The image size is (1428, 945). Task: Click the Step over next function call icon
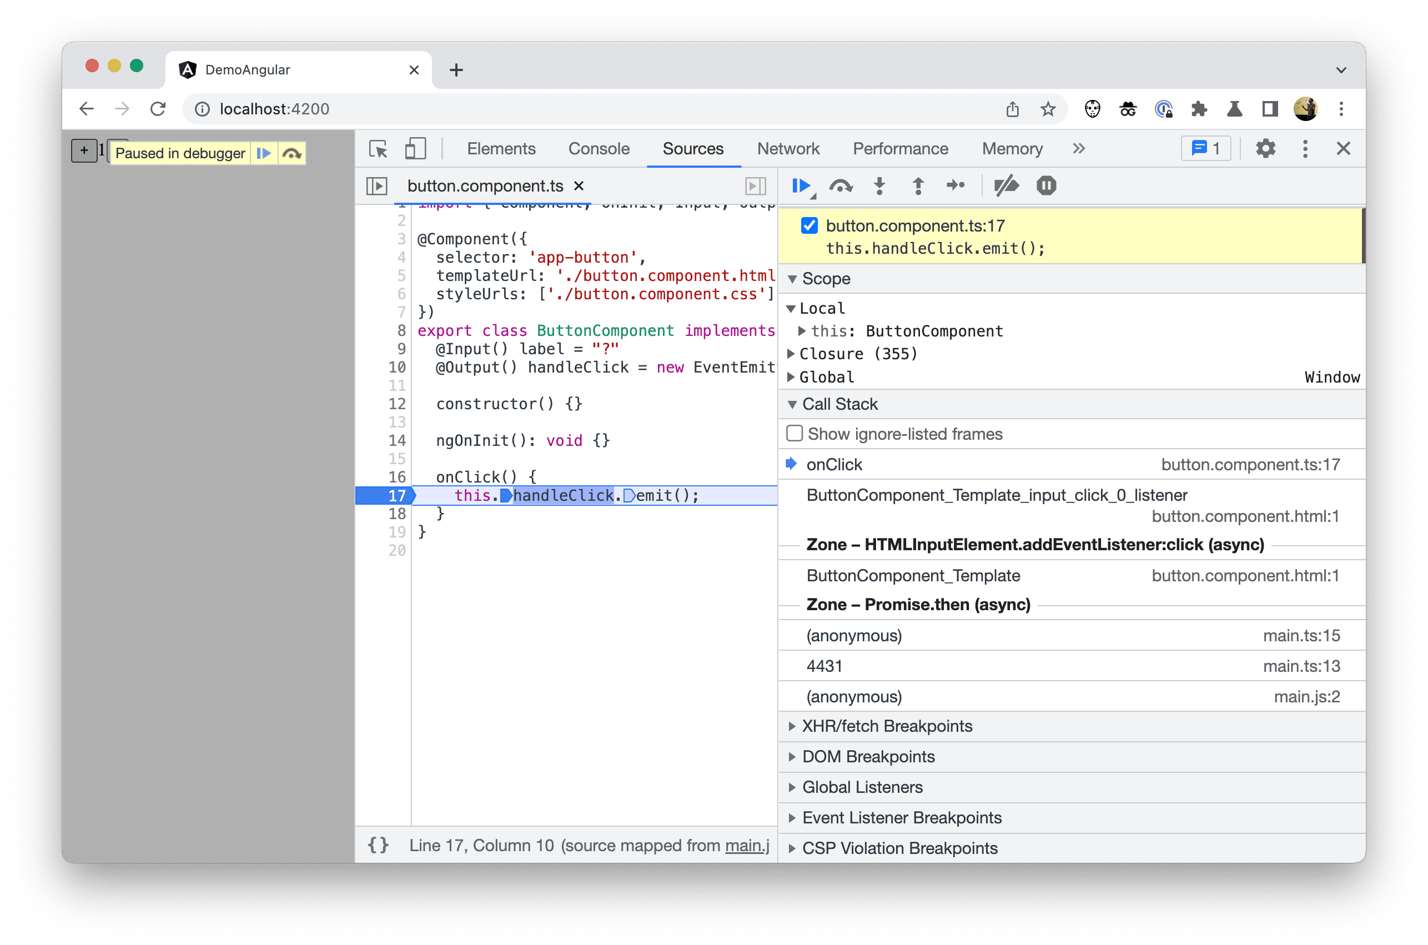pos(842,187)
